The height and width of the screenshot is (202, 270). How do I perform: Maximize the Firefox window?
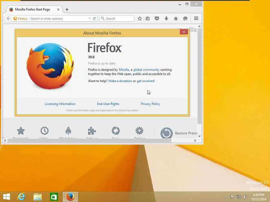pyautogui.click(x=187, y=4)
